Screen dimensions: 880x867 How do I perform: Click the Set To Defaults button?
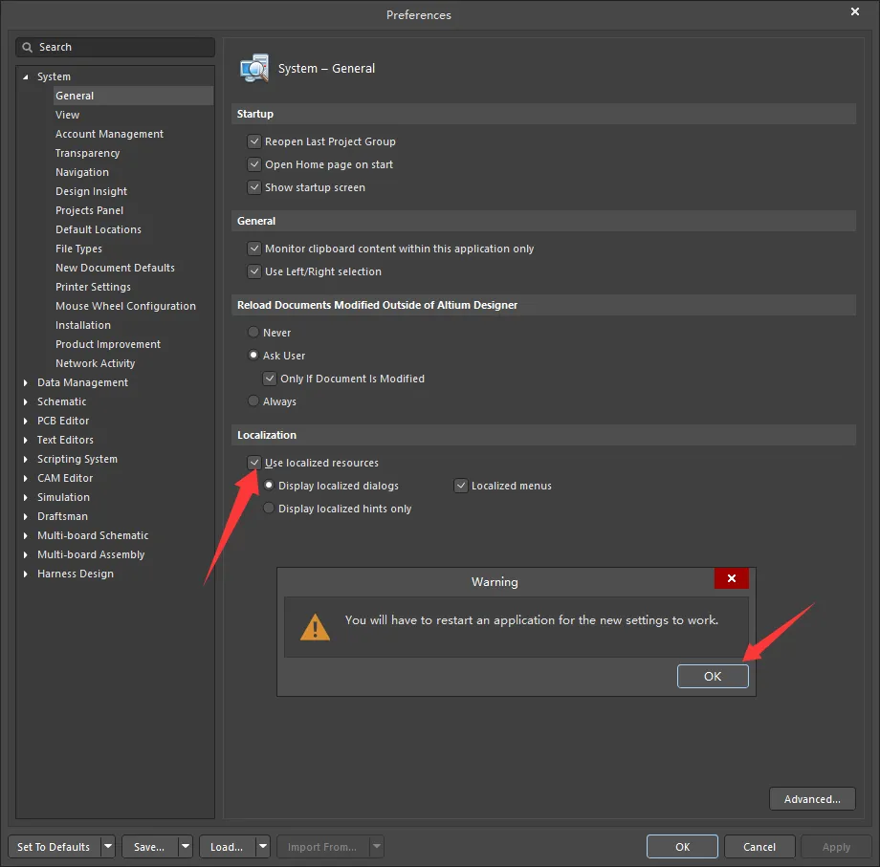[x=54, y=846]
